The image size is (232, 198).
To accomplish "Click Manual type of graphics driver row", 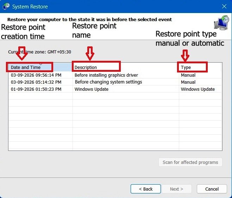I will [188, 75].
